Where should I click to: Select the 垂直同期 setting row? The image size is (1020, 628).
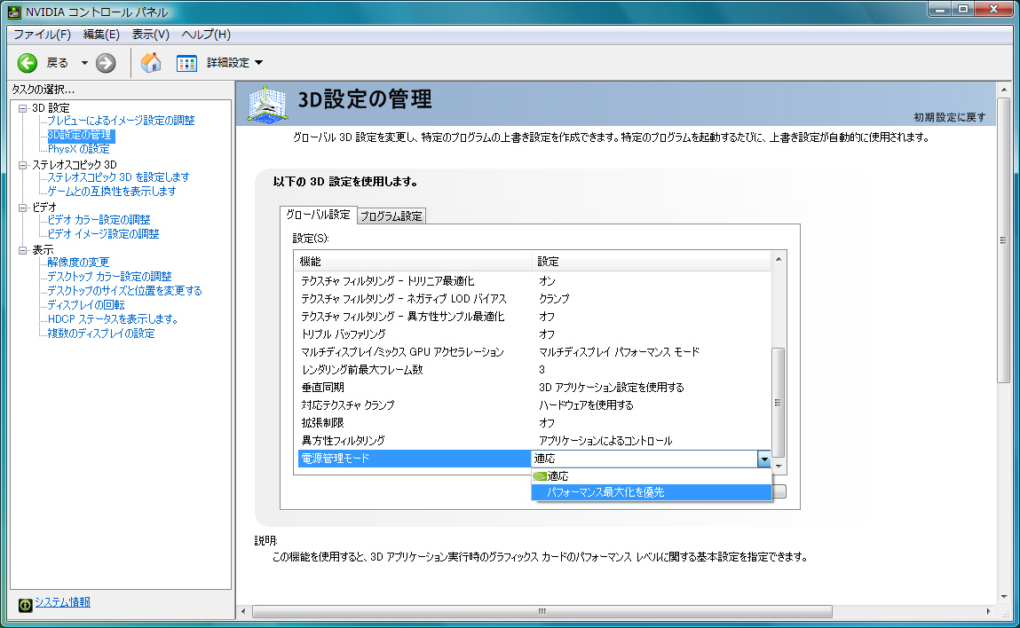tap(534, 389)
